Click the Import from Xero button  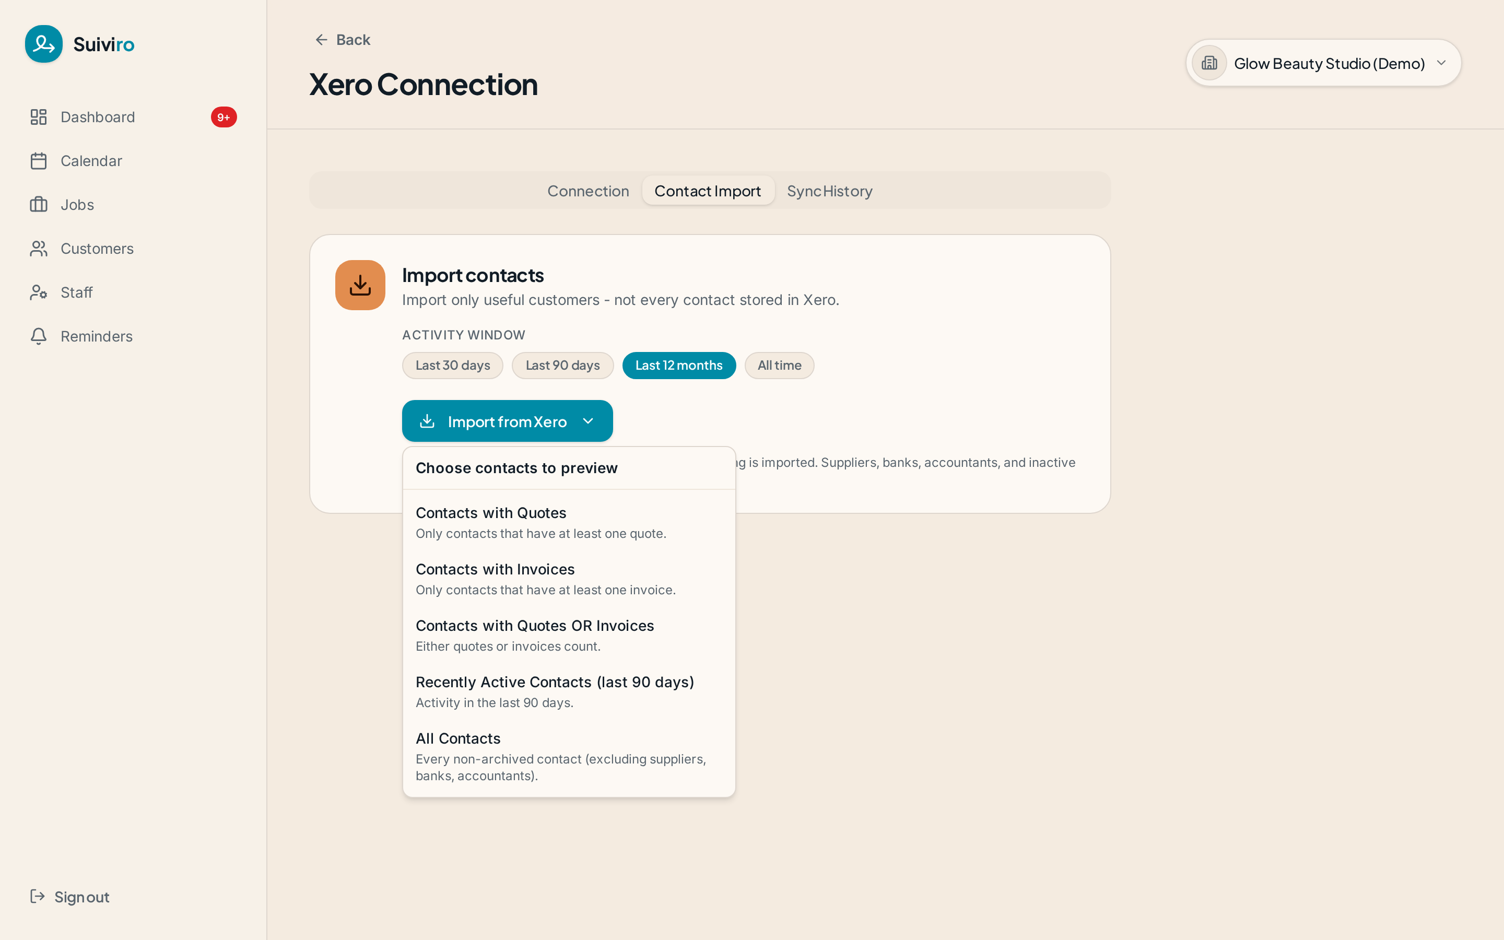pos(507,421)
